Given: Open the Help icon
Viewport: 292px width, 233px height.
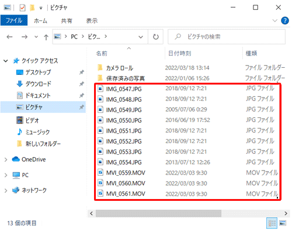Looking at the screenshot, I should pyautogui.click(x=285, y=20).
